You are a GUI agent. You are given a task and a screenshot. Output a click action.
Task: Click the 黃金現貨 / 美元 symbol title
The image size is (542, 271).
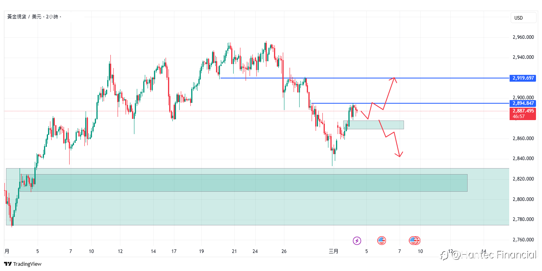coord(24,17)
